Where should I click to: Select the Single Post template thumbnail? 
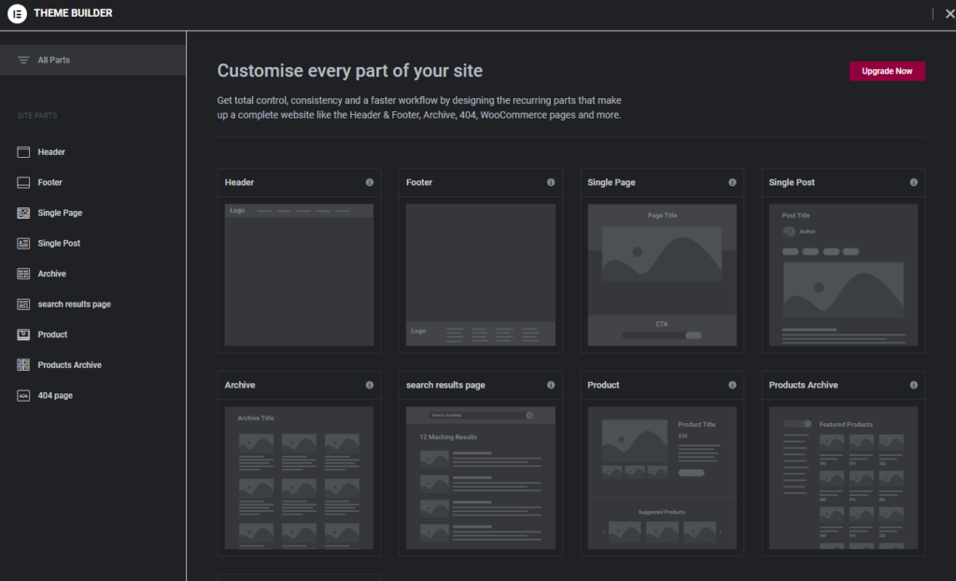843,275
